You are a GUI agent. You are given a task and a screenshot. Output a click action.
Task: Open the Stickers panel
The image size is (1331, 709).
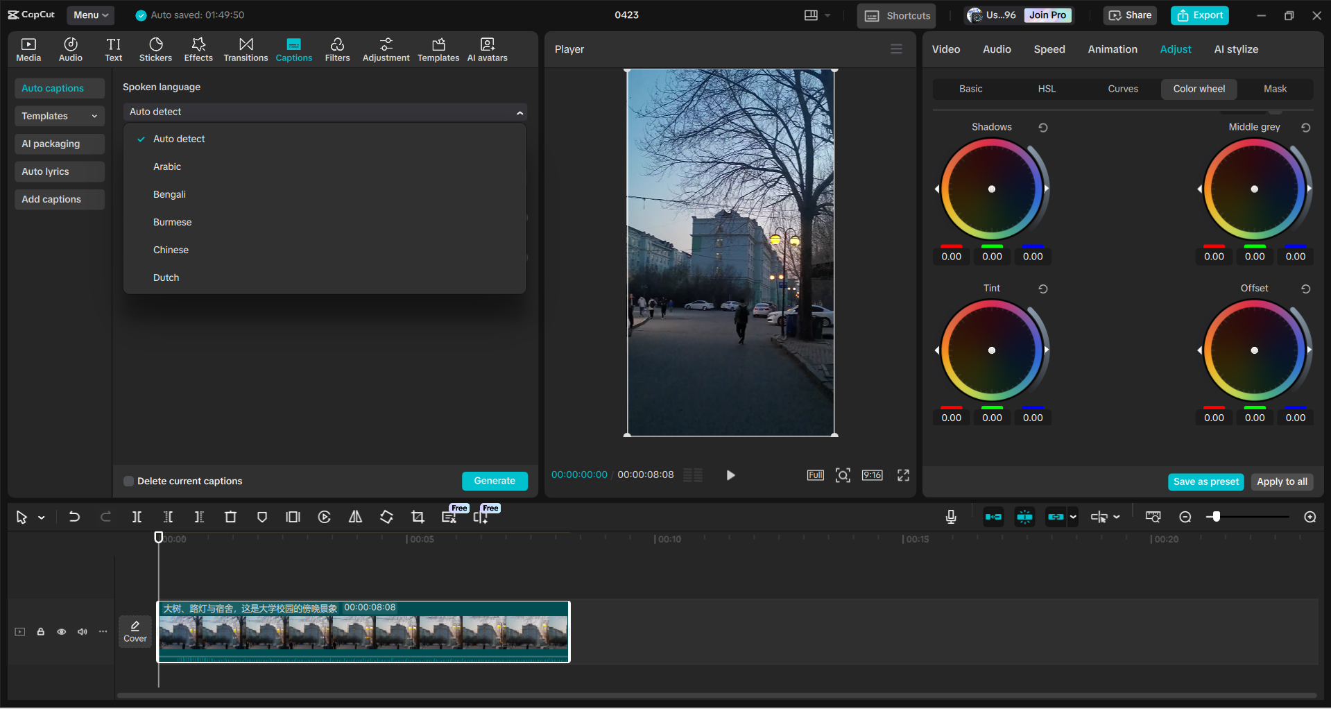click(x=155, y=49)
